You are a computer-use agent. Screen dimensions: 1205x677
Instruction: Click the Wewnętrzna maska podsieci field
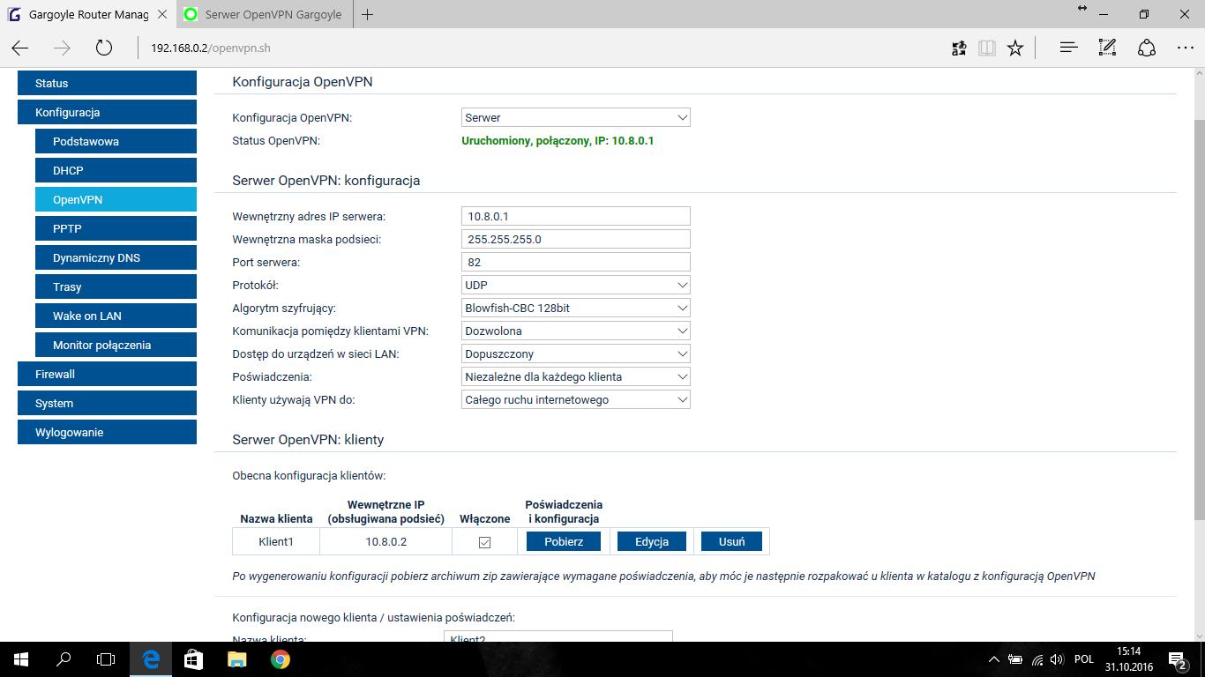tap(576, 239)
